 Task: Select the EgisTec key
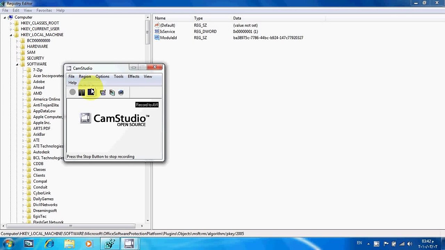[x=40, y=217]
